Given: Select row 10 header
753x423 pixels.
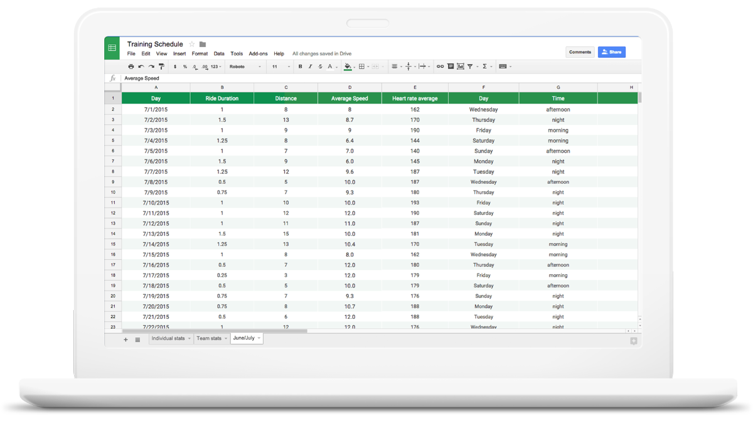Looking at the screenshot, I should (113, 192).
